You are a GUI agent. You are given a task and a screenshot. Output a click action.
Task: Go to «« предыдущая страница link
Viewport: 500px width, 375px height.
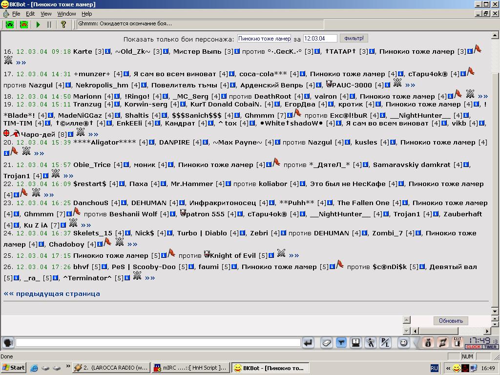coord(52,293)
